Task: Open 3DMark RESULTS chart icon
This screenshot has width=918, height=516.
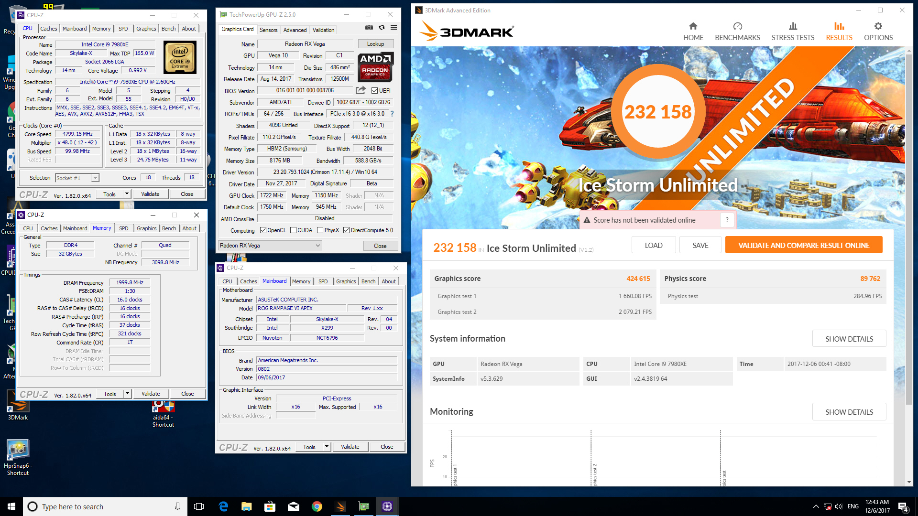Action: click(x=839, y=26)
